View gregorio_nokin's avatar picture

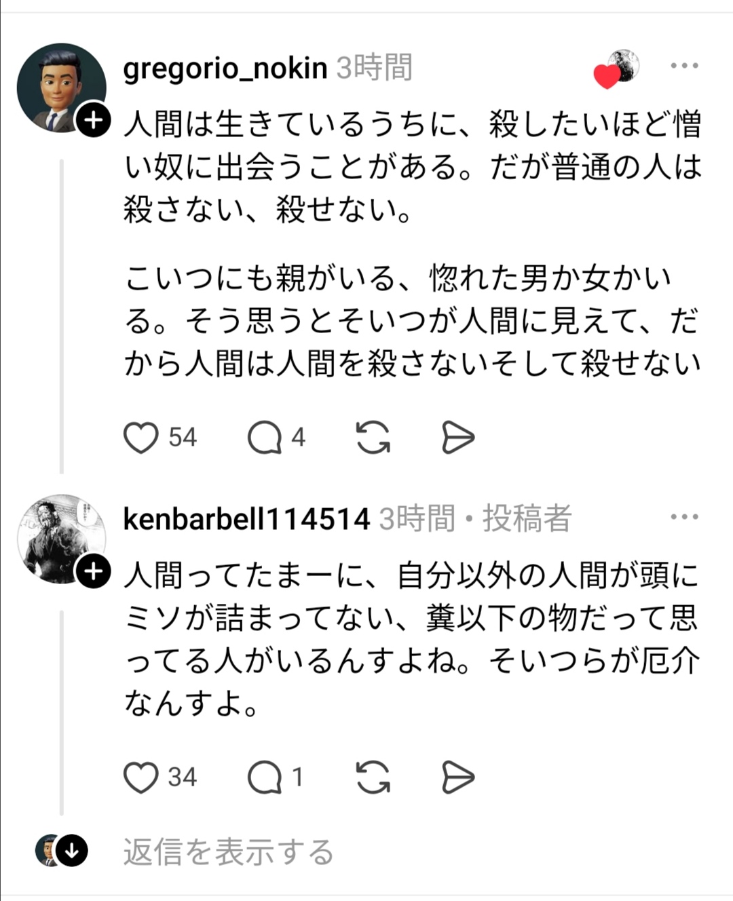pyautogui.click(x=61, y=87)
